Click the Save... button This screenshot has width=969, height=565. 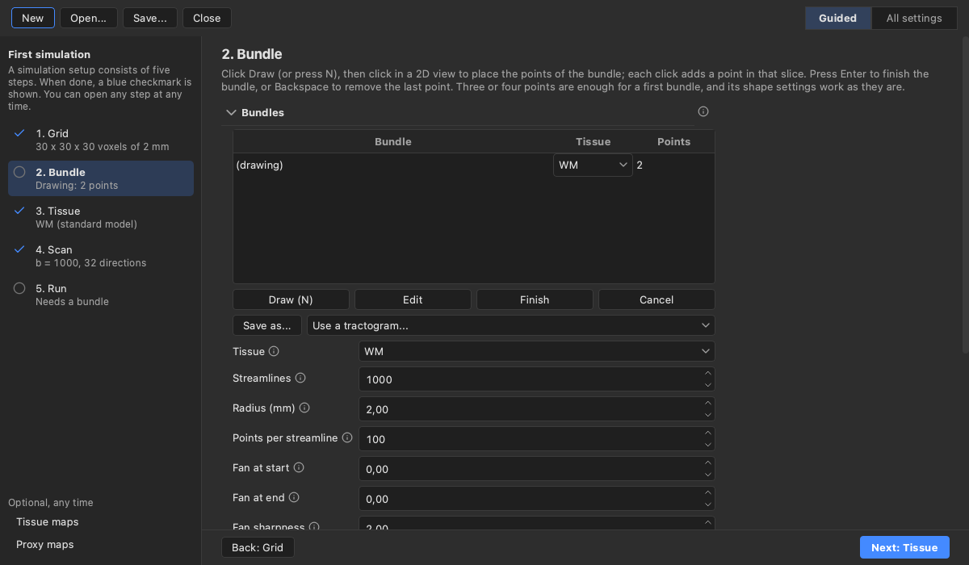(x=150, y=18)
